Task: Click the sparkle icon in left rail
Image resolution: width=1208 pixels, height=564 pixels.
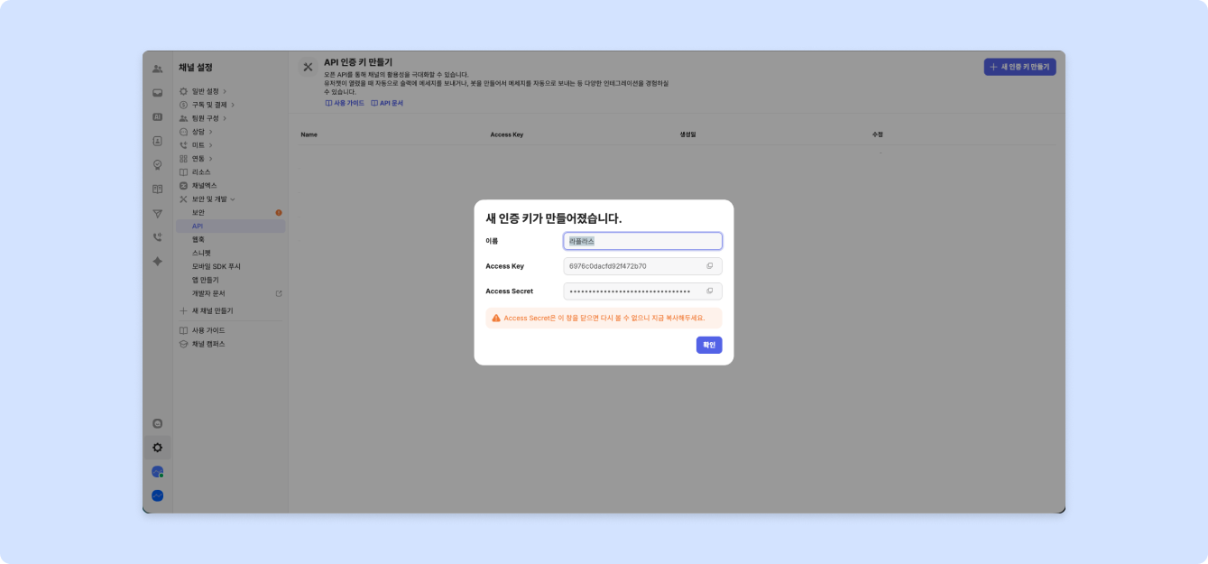Action: (158, 262)
